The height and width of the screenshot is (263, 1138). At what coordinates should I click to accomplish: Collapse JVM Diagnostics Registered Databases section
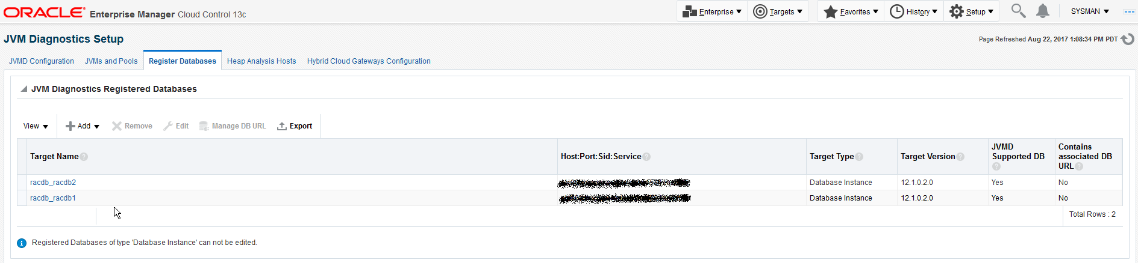pos(24,89)
